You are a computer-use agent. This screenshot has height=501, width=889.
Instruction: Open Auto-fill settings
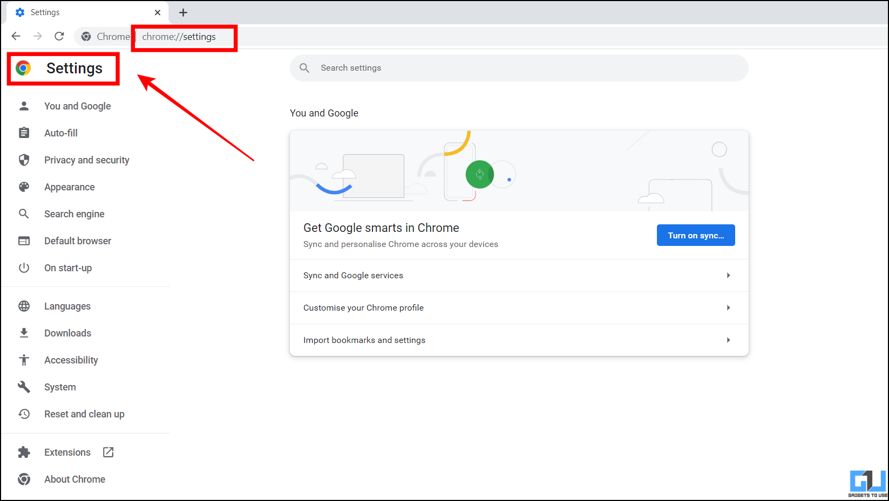coord(61,133)
